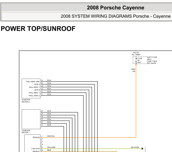
Task: Click the fuse symbol inside the dashed fuse box
Action: pos(136,60)
